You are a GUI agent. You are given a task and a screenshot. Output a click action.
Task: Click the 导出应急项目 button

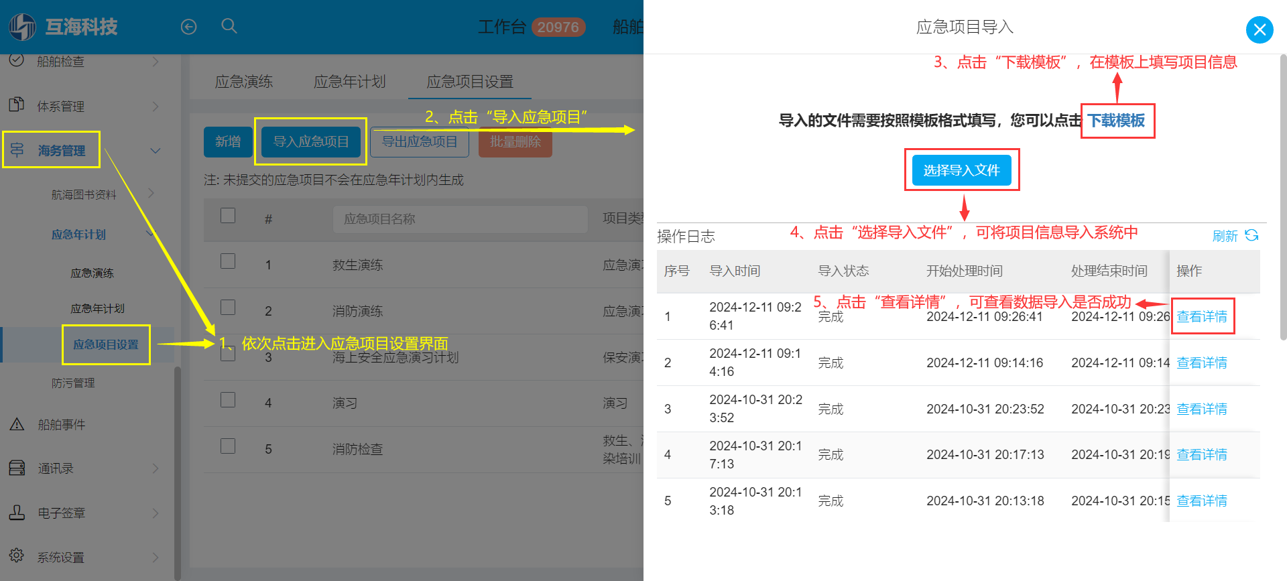[420, 141]
